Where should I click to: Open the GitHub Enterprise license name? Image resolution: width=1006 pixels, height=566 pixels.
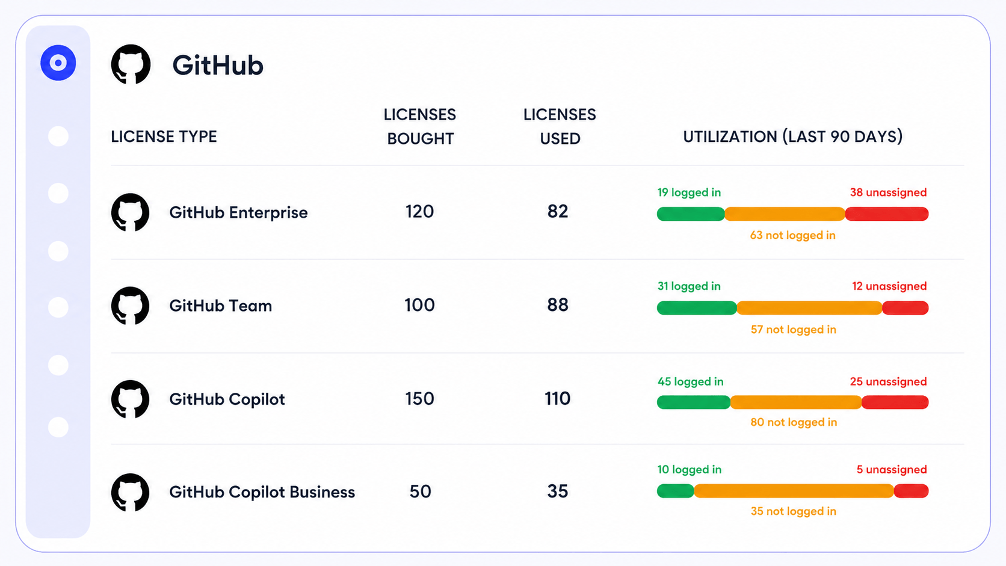coord(238,212)
